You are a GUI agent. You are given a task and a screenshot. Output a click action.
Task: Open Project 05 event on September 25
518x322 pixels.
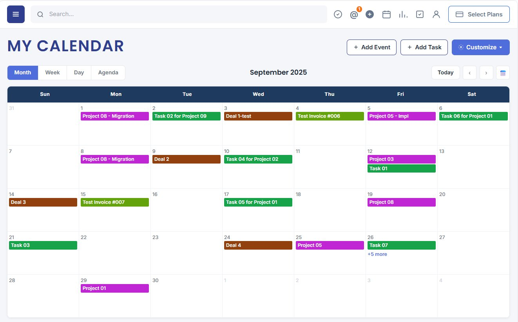pyautogui.click(x=330, y=245)
